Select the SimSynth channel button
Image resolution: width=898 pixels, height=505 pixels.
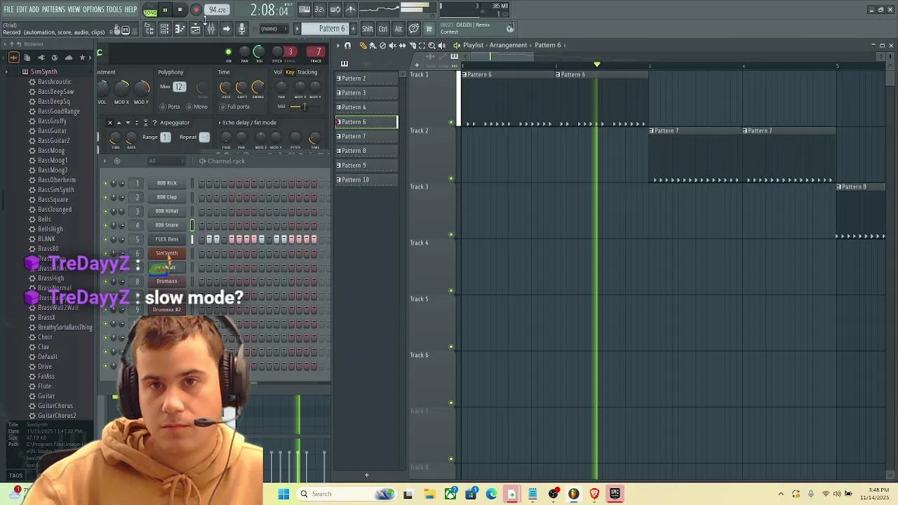point(167,253)
